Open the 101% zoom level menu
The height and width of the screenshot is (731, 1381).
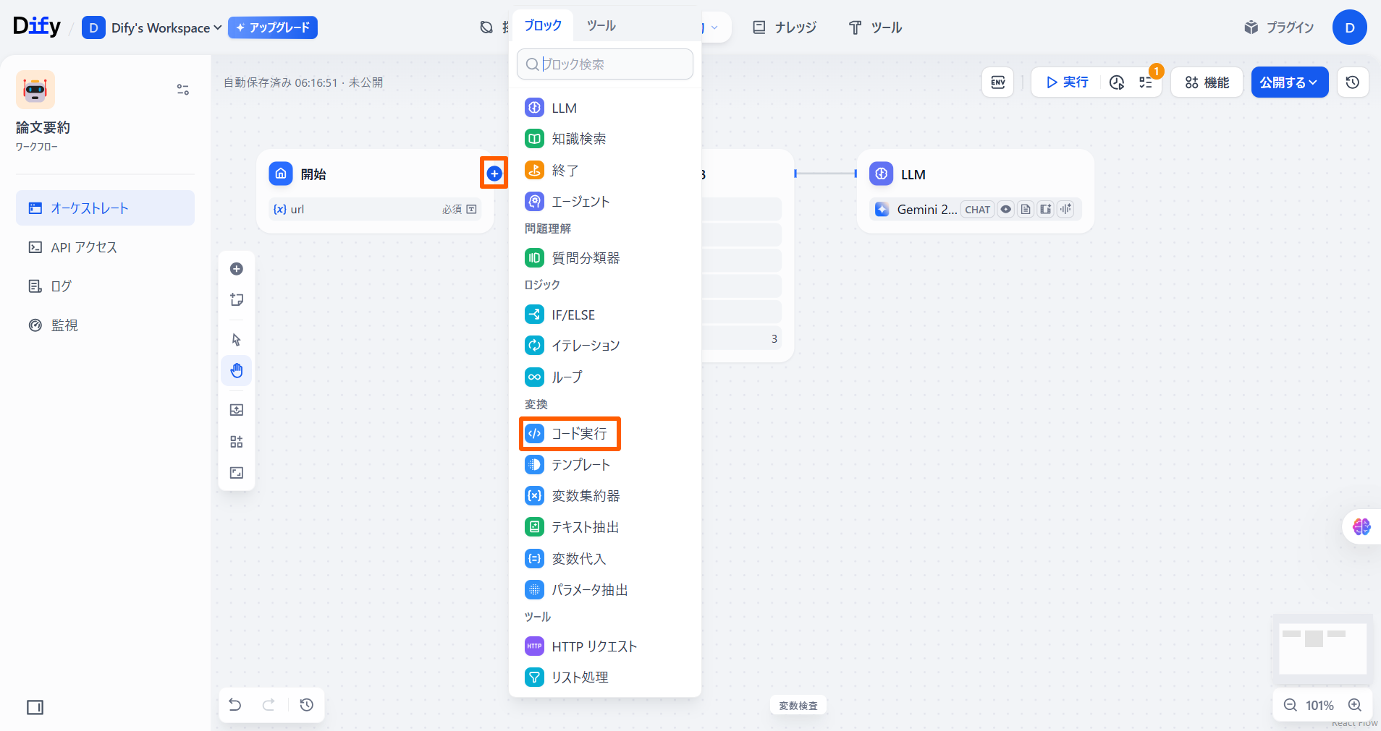[x=1319, y=705]
